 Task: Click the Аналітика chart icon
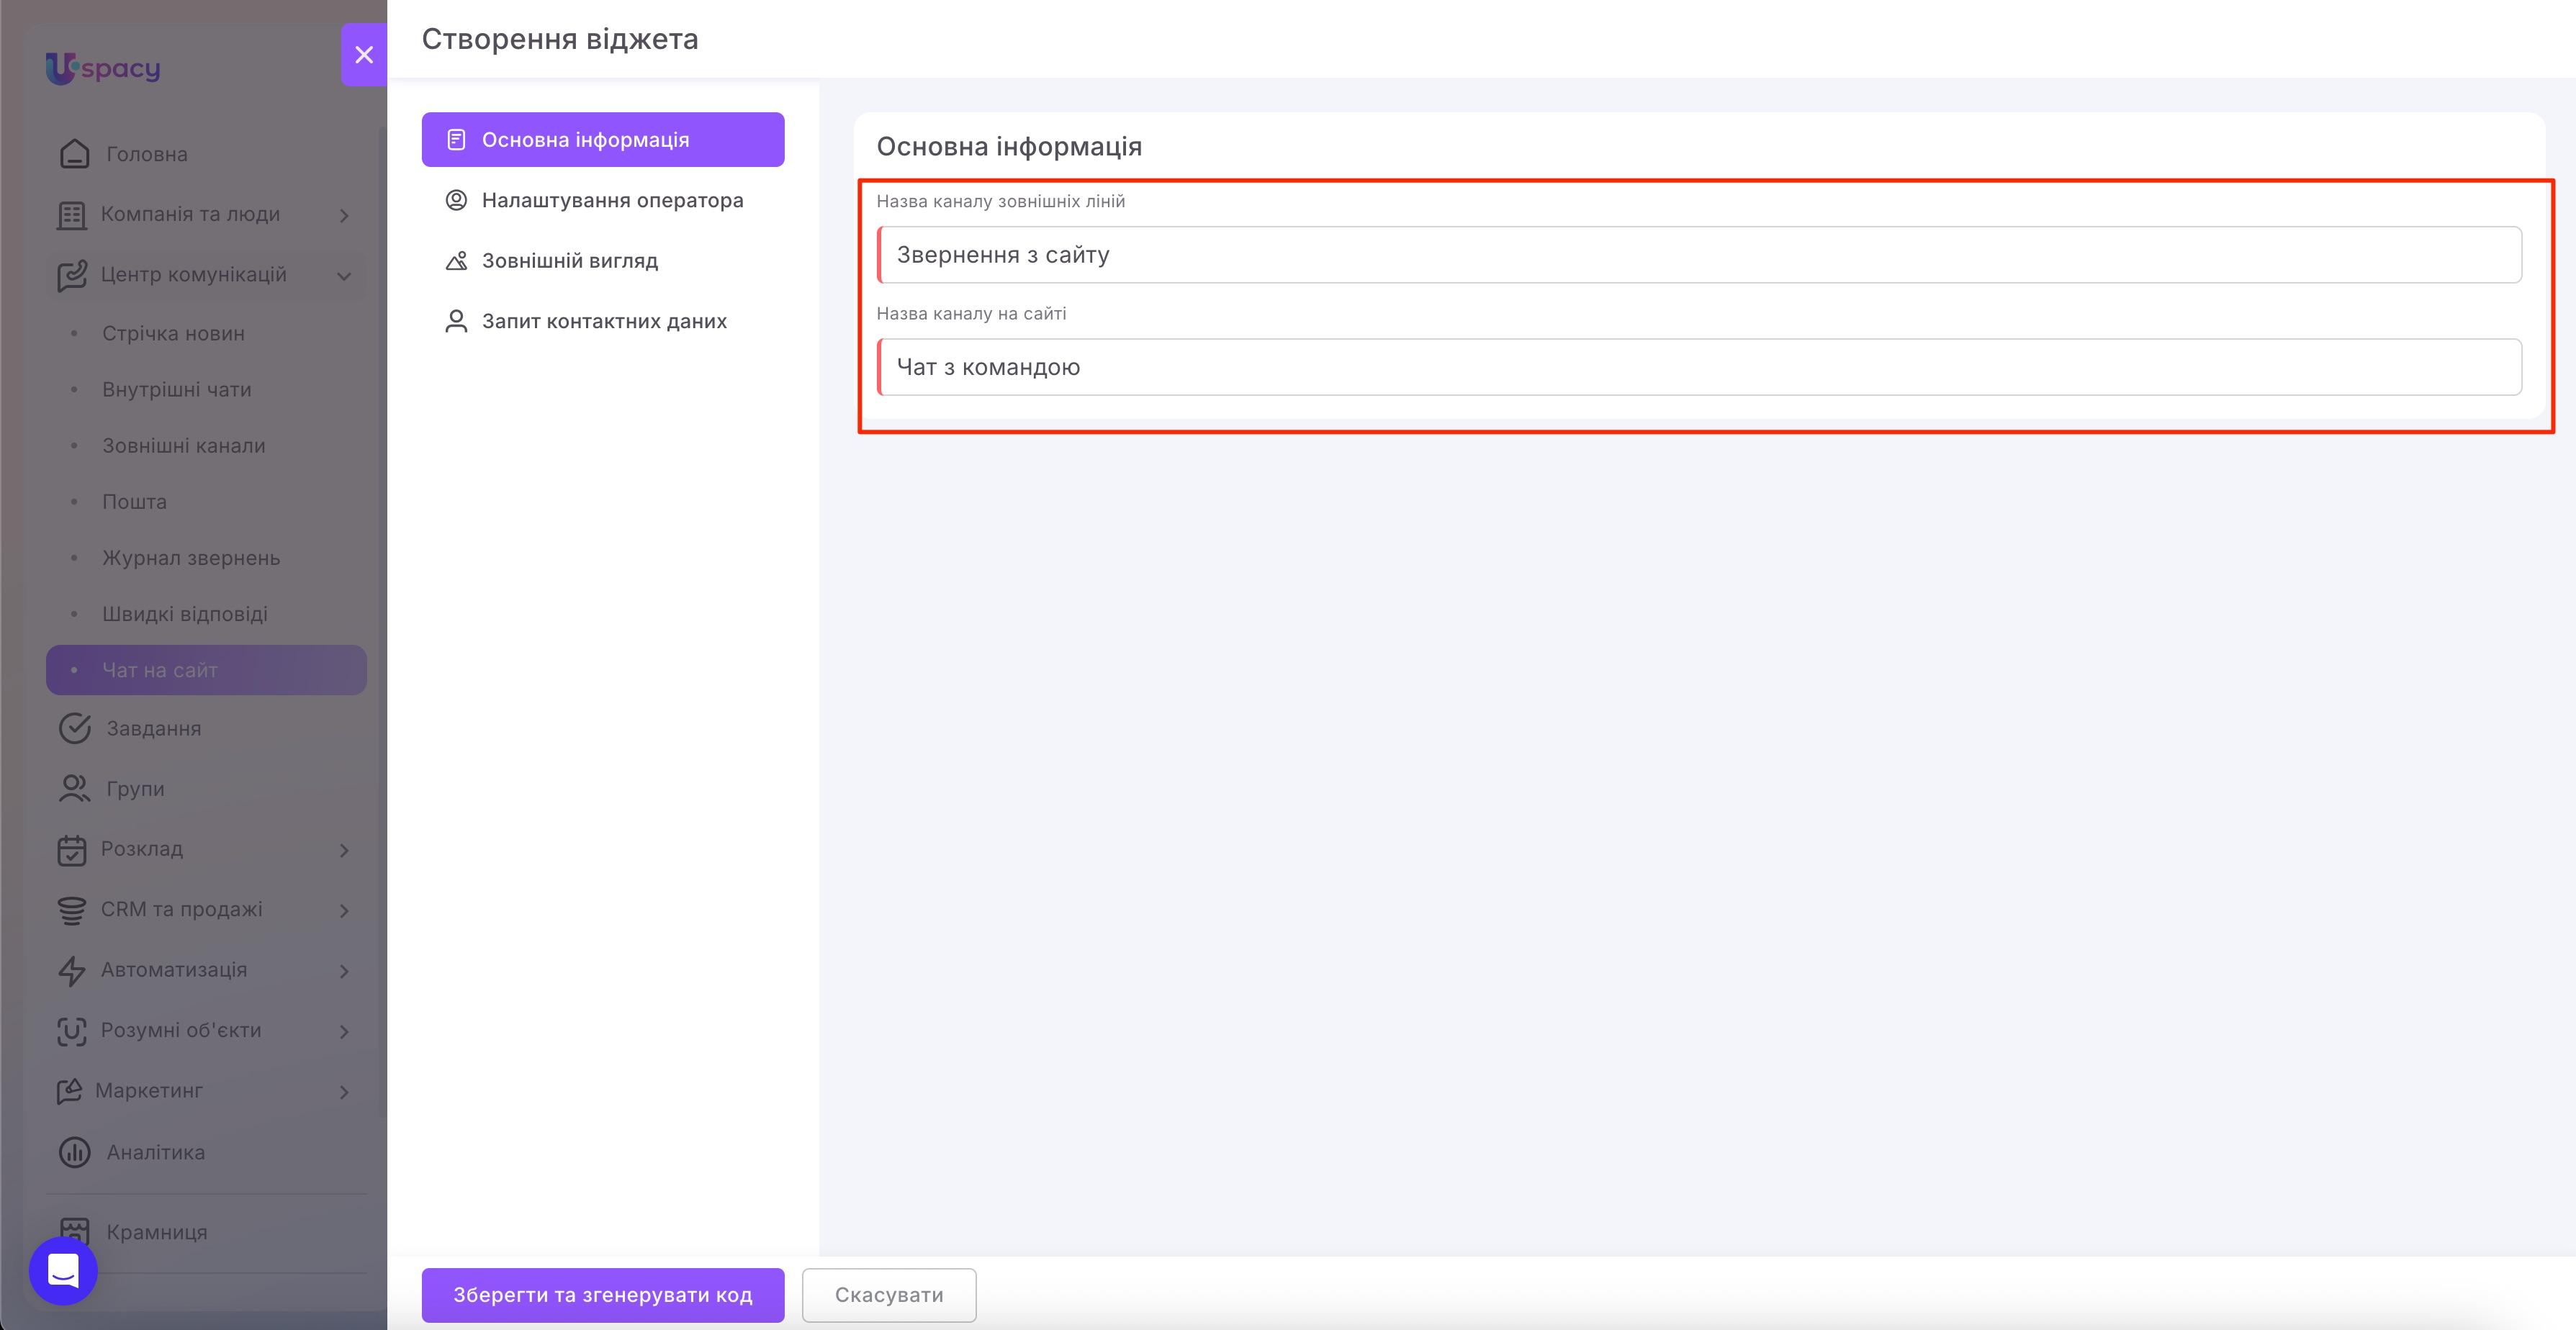pyautogui.click(x=74, y=1152)
